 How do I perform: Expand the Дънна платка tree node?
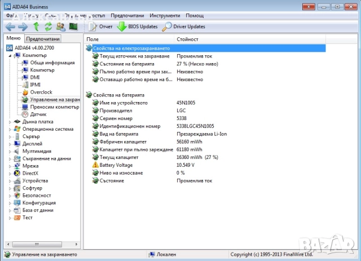click(x=10, y=121)
